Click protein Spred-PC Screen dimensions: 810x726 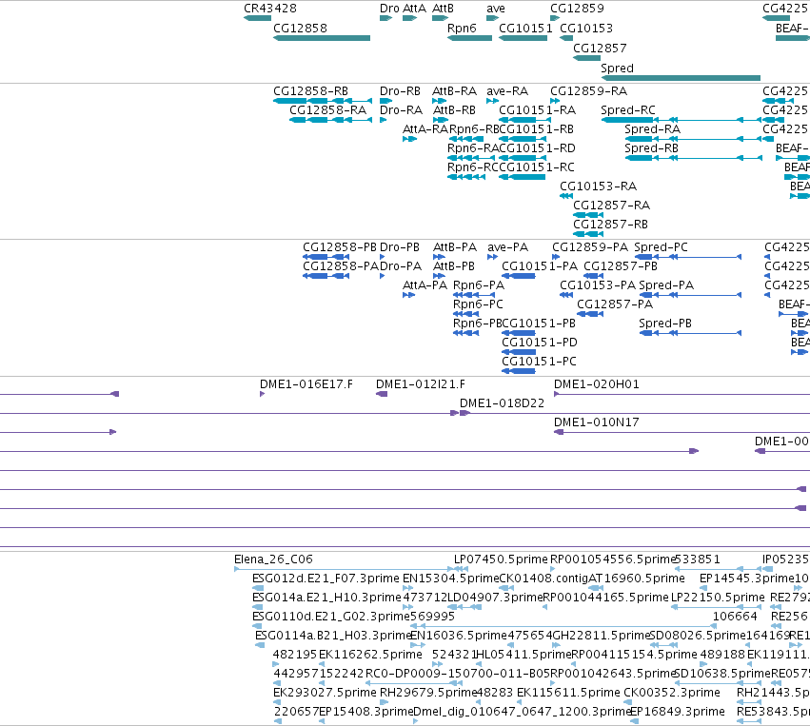pyautogui.click(x=688, y=257)
